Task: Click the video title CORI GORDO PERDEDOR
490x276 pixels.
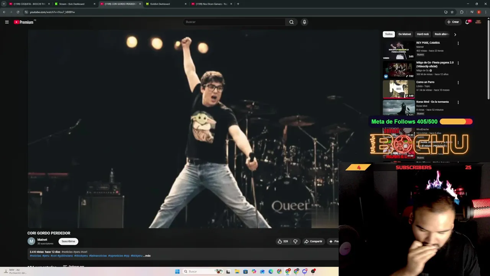Action: [49, 233]
